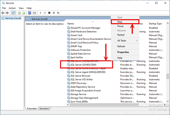This screenshot has width=170, height=115.
Task: Choose Stop from the context menu
Action: click(x=125, y=22)
